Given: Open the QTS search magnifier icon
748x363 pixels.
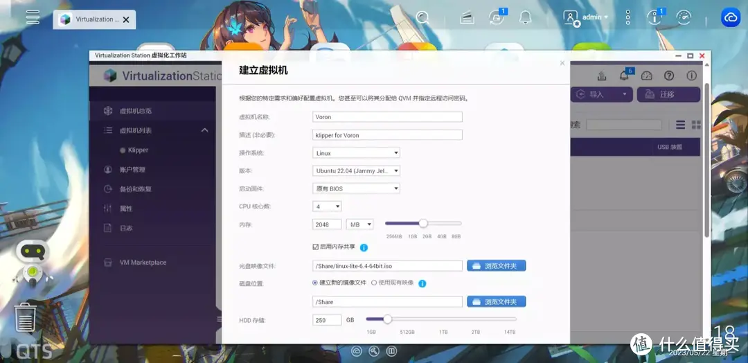Looking at the screenshot, I should click(x=422, y=17).
